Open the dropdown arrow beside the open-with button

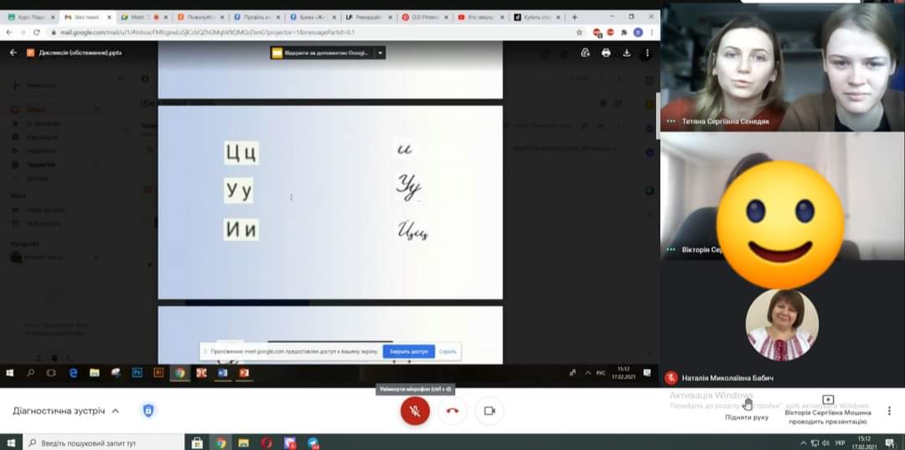coord(380,53)
